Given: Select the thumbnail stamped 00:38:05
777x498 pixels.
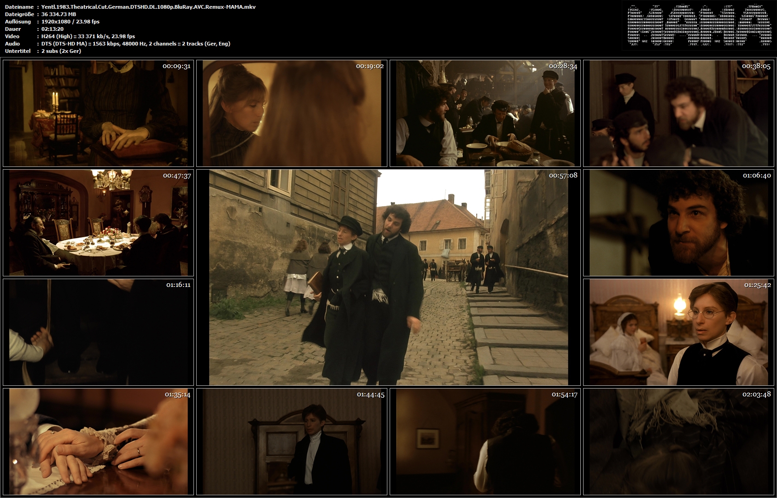Looking at the screenshot, I should point(678,113).
